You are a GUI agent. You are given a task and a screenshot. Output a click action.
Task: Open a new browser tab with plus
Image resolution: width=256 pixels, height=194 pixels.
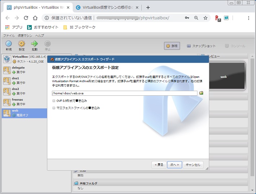pyautogui.click(x=148, y=8)
